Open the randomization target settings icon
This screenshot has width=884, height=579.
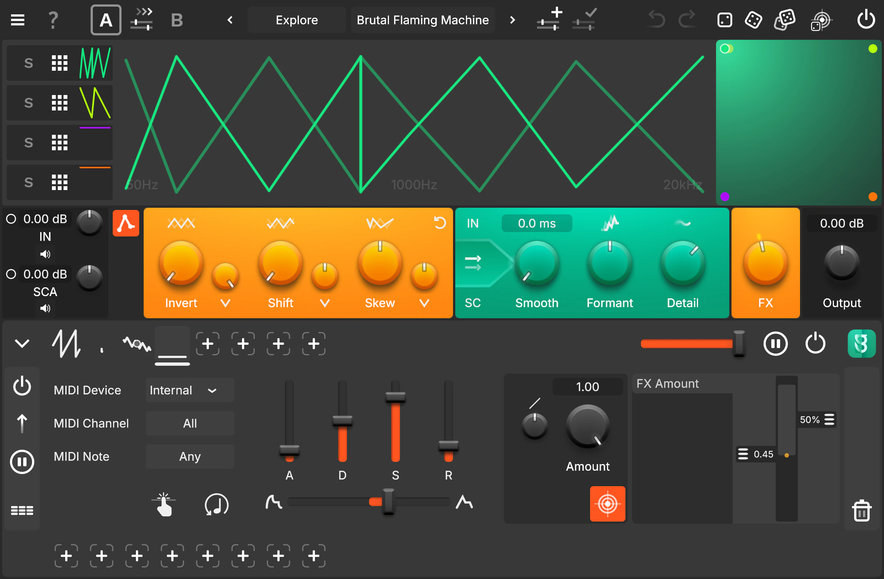[x=822, y=20]
